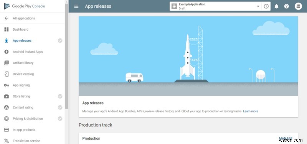Screen dimensions: 307x144
Task: Click the Pricing & distribution globe icon
Action: (7, 118)
